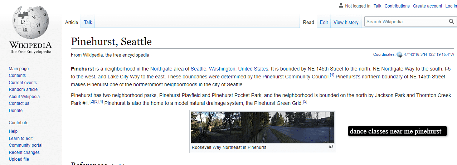457x165 pixels.
Task: Open About Wikipedia link
Action: click(24, 97)
